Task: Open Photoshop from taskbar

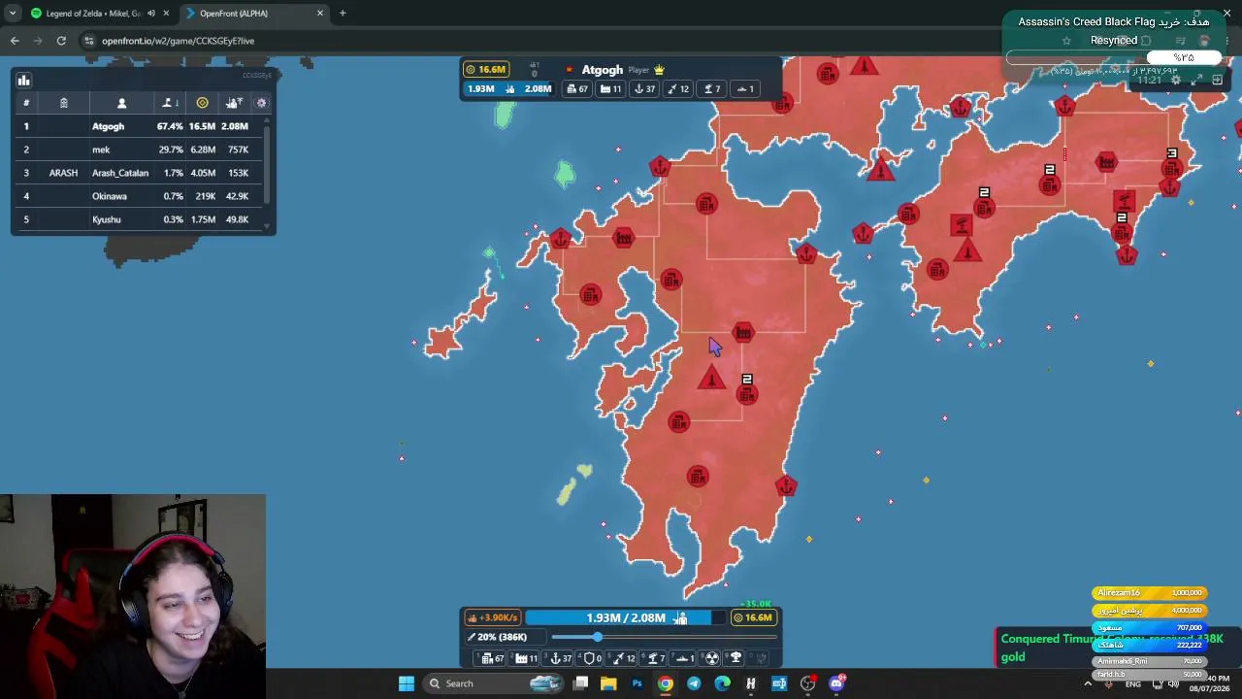Action: [x=637, y=683]
